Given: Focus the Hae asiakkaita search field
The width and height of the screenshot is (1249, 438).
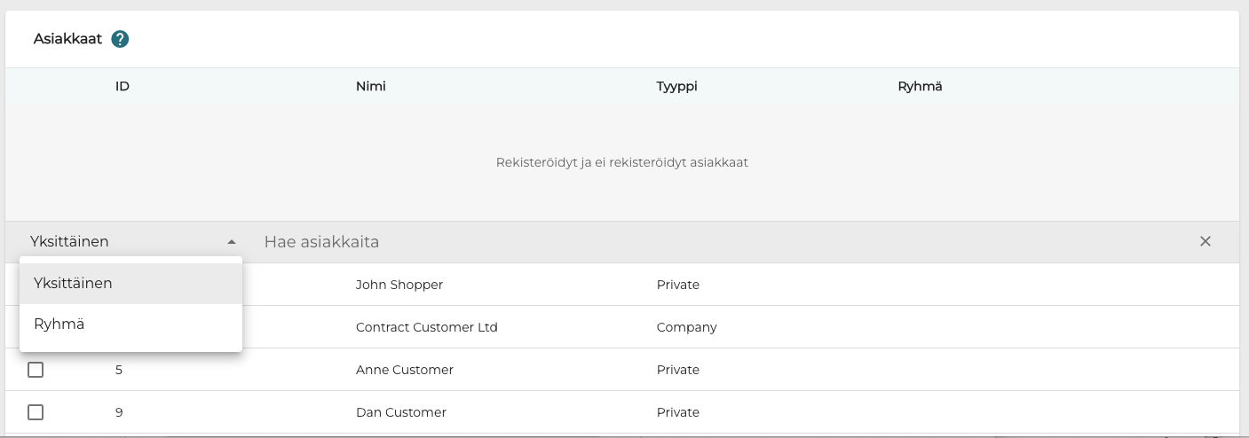Looking at the screenshot, I should point(710,242).
